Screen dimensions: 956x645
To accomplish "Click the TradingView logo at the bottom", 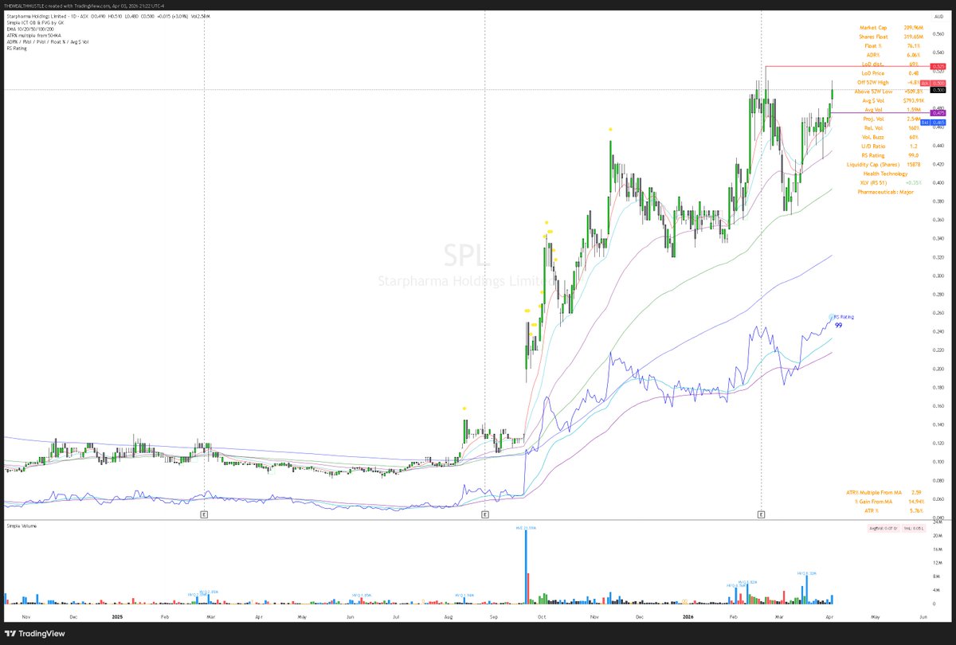I will pyautogui.click(x=33, y=633).
